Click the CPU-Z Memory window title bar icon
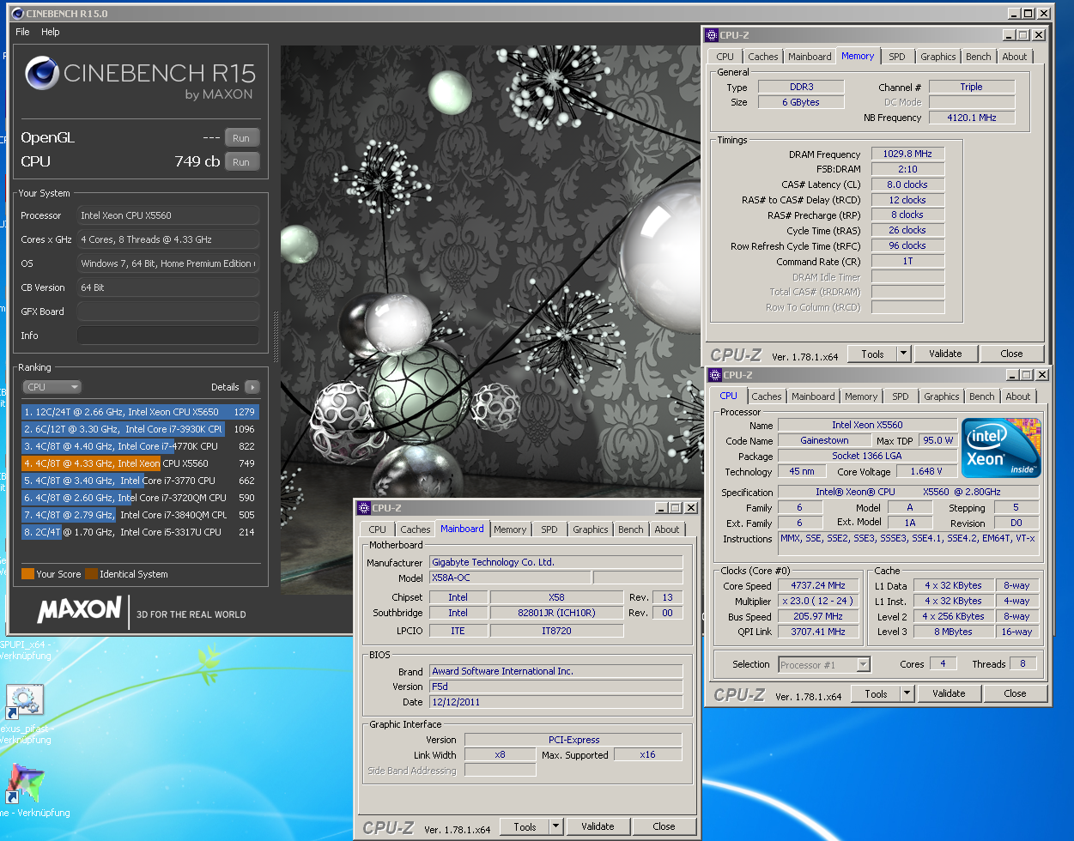This screenshot has height=841, width=1074. (711, 35)
